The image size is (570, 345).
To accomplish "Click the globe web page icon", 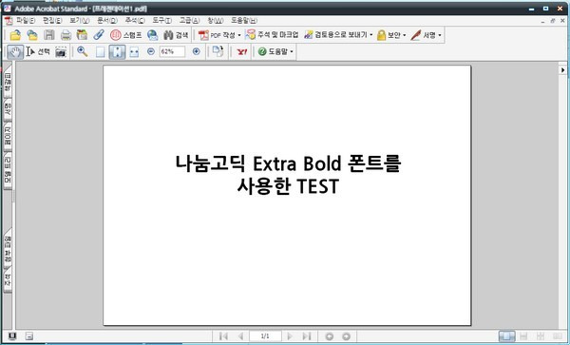I will (x=153, y=35).
